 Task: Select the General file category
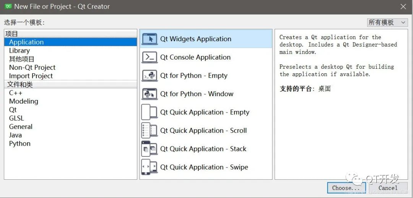click(71, 127)
